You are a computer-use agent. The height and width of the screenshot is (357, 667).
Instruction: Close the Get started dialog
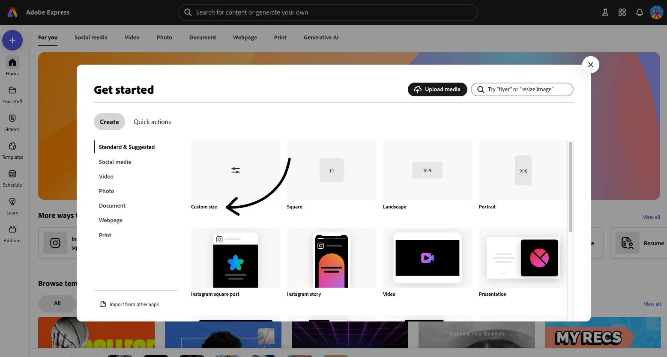coord(590,65)
